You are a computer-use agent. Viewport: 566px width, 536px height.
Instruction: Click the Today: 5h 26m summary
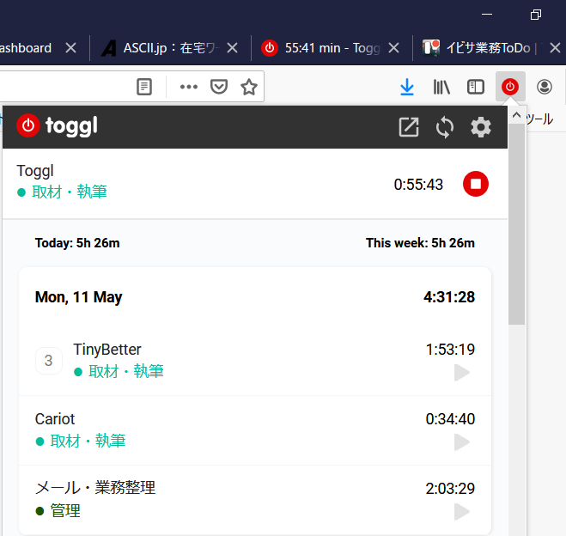77,243
